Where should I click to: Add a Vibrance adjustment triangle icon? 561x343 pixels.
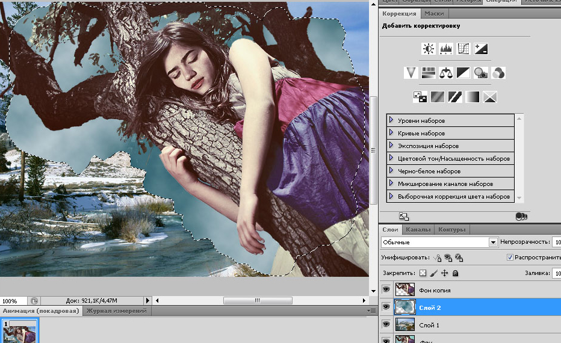411,73
